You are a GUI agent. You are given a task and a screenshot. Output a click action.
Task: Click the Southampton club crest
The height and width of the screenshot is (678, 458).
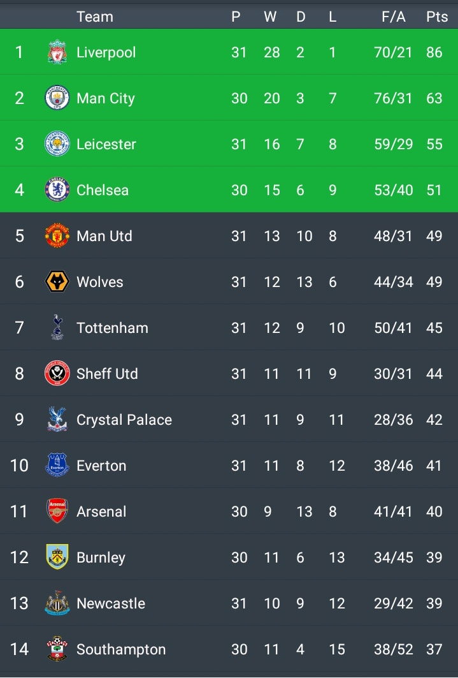[57, 649]
